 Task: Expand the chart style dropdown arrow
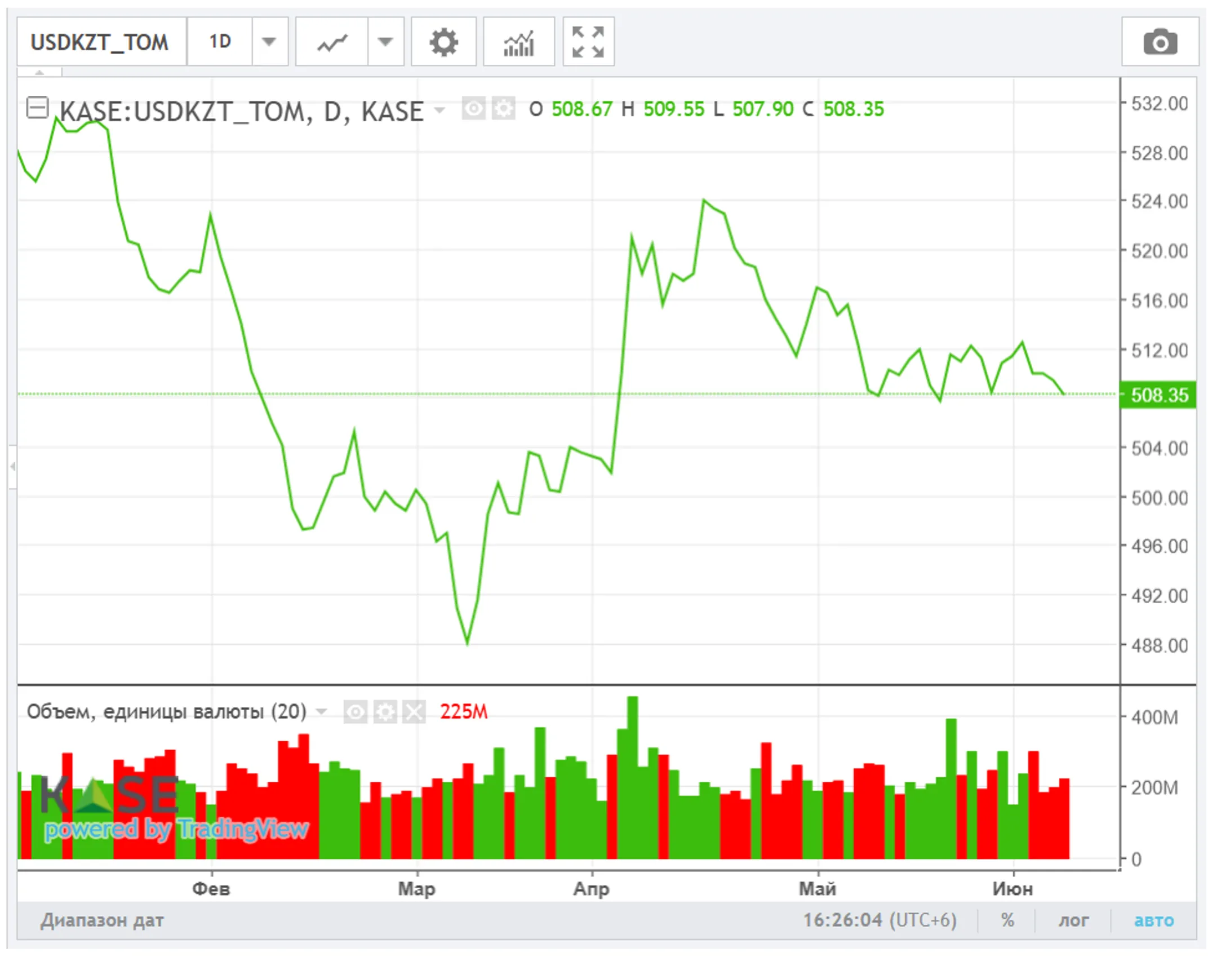385,42
